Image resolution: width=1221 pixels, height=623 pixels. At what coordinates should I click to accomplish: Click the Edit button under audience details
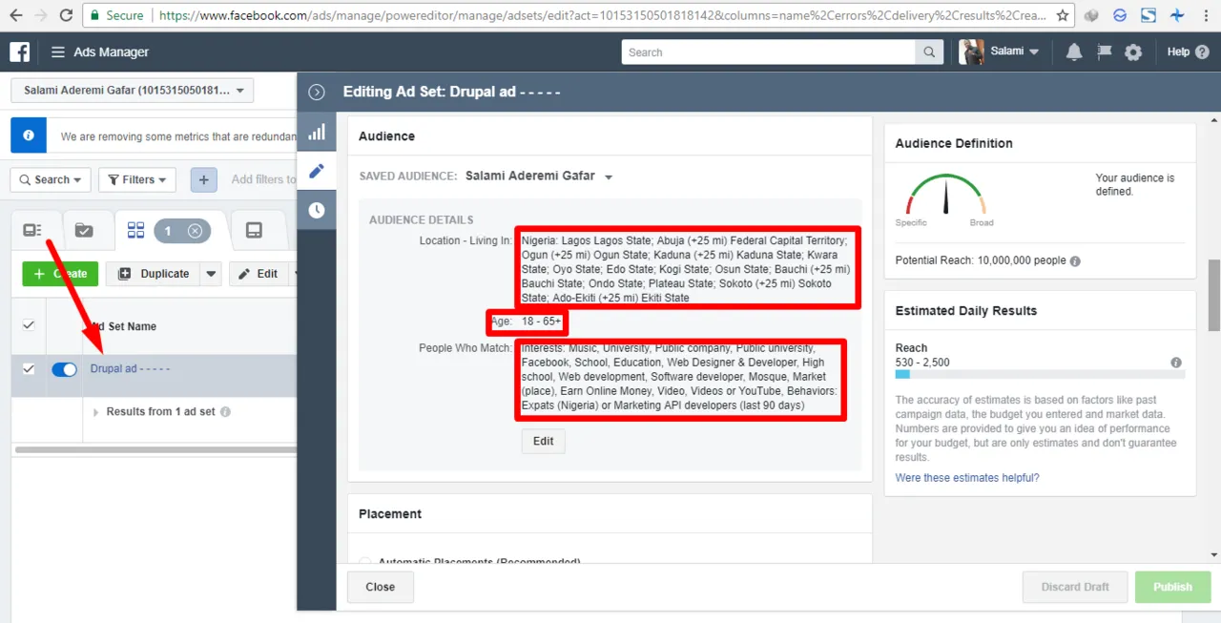[x=544, y=441]
